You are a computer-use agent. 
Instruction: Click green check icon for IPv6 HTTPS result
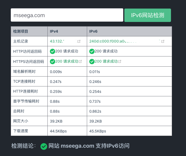(92, 62)
